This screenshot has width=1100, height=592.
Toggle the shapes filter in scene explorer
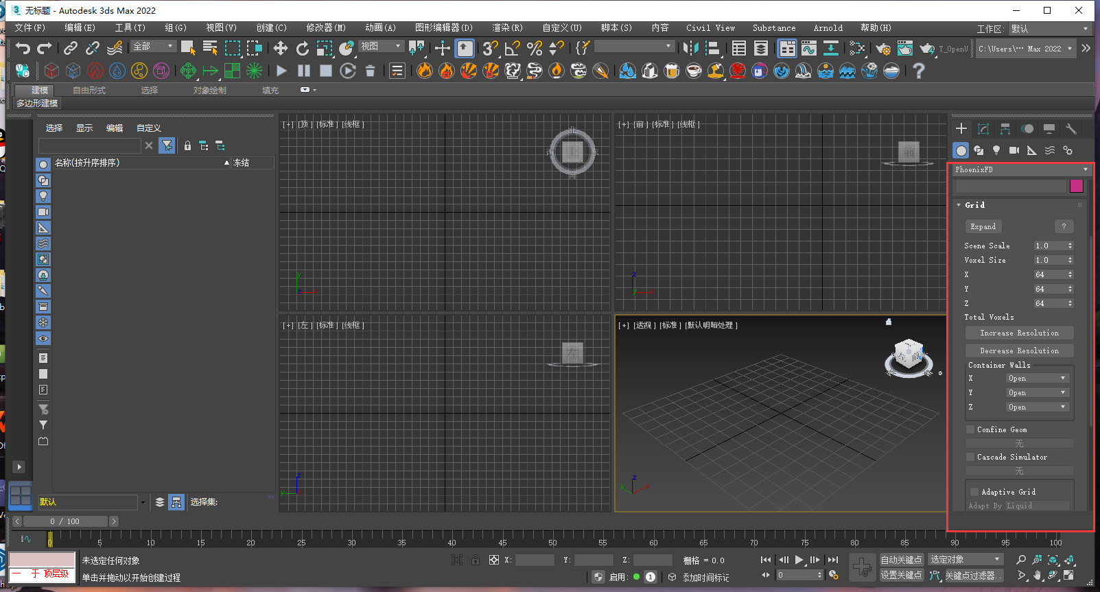43,180
